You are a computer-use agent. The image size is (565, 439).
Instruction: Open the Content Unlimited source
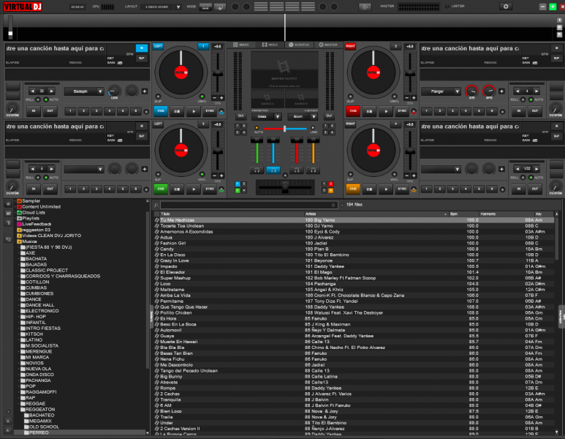click(x=41, y=206)
